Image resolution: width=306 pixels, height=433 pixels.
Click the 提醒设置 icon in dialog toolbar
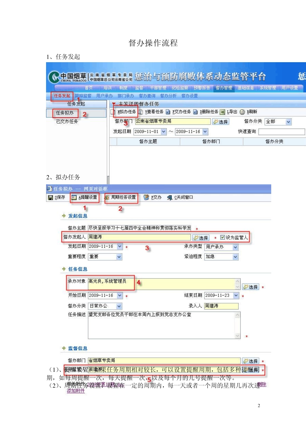pyautogui.click(x=74, y=197)
